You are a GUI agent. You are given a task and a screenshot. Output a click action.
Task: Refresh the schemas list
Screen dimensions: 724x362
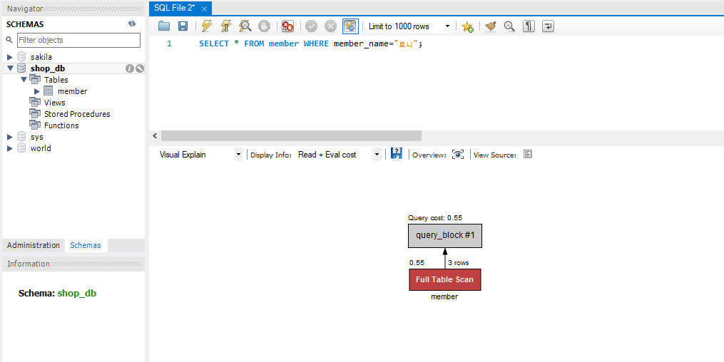pyautogui.click(x=132, y=24)
